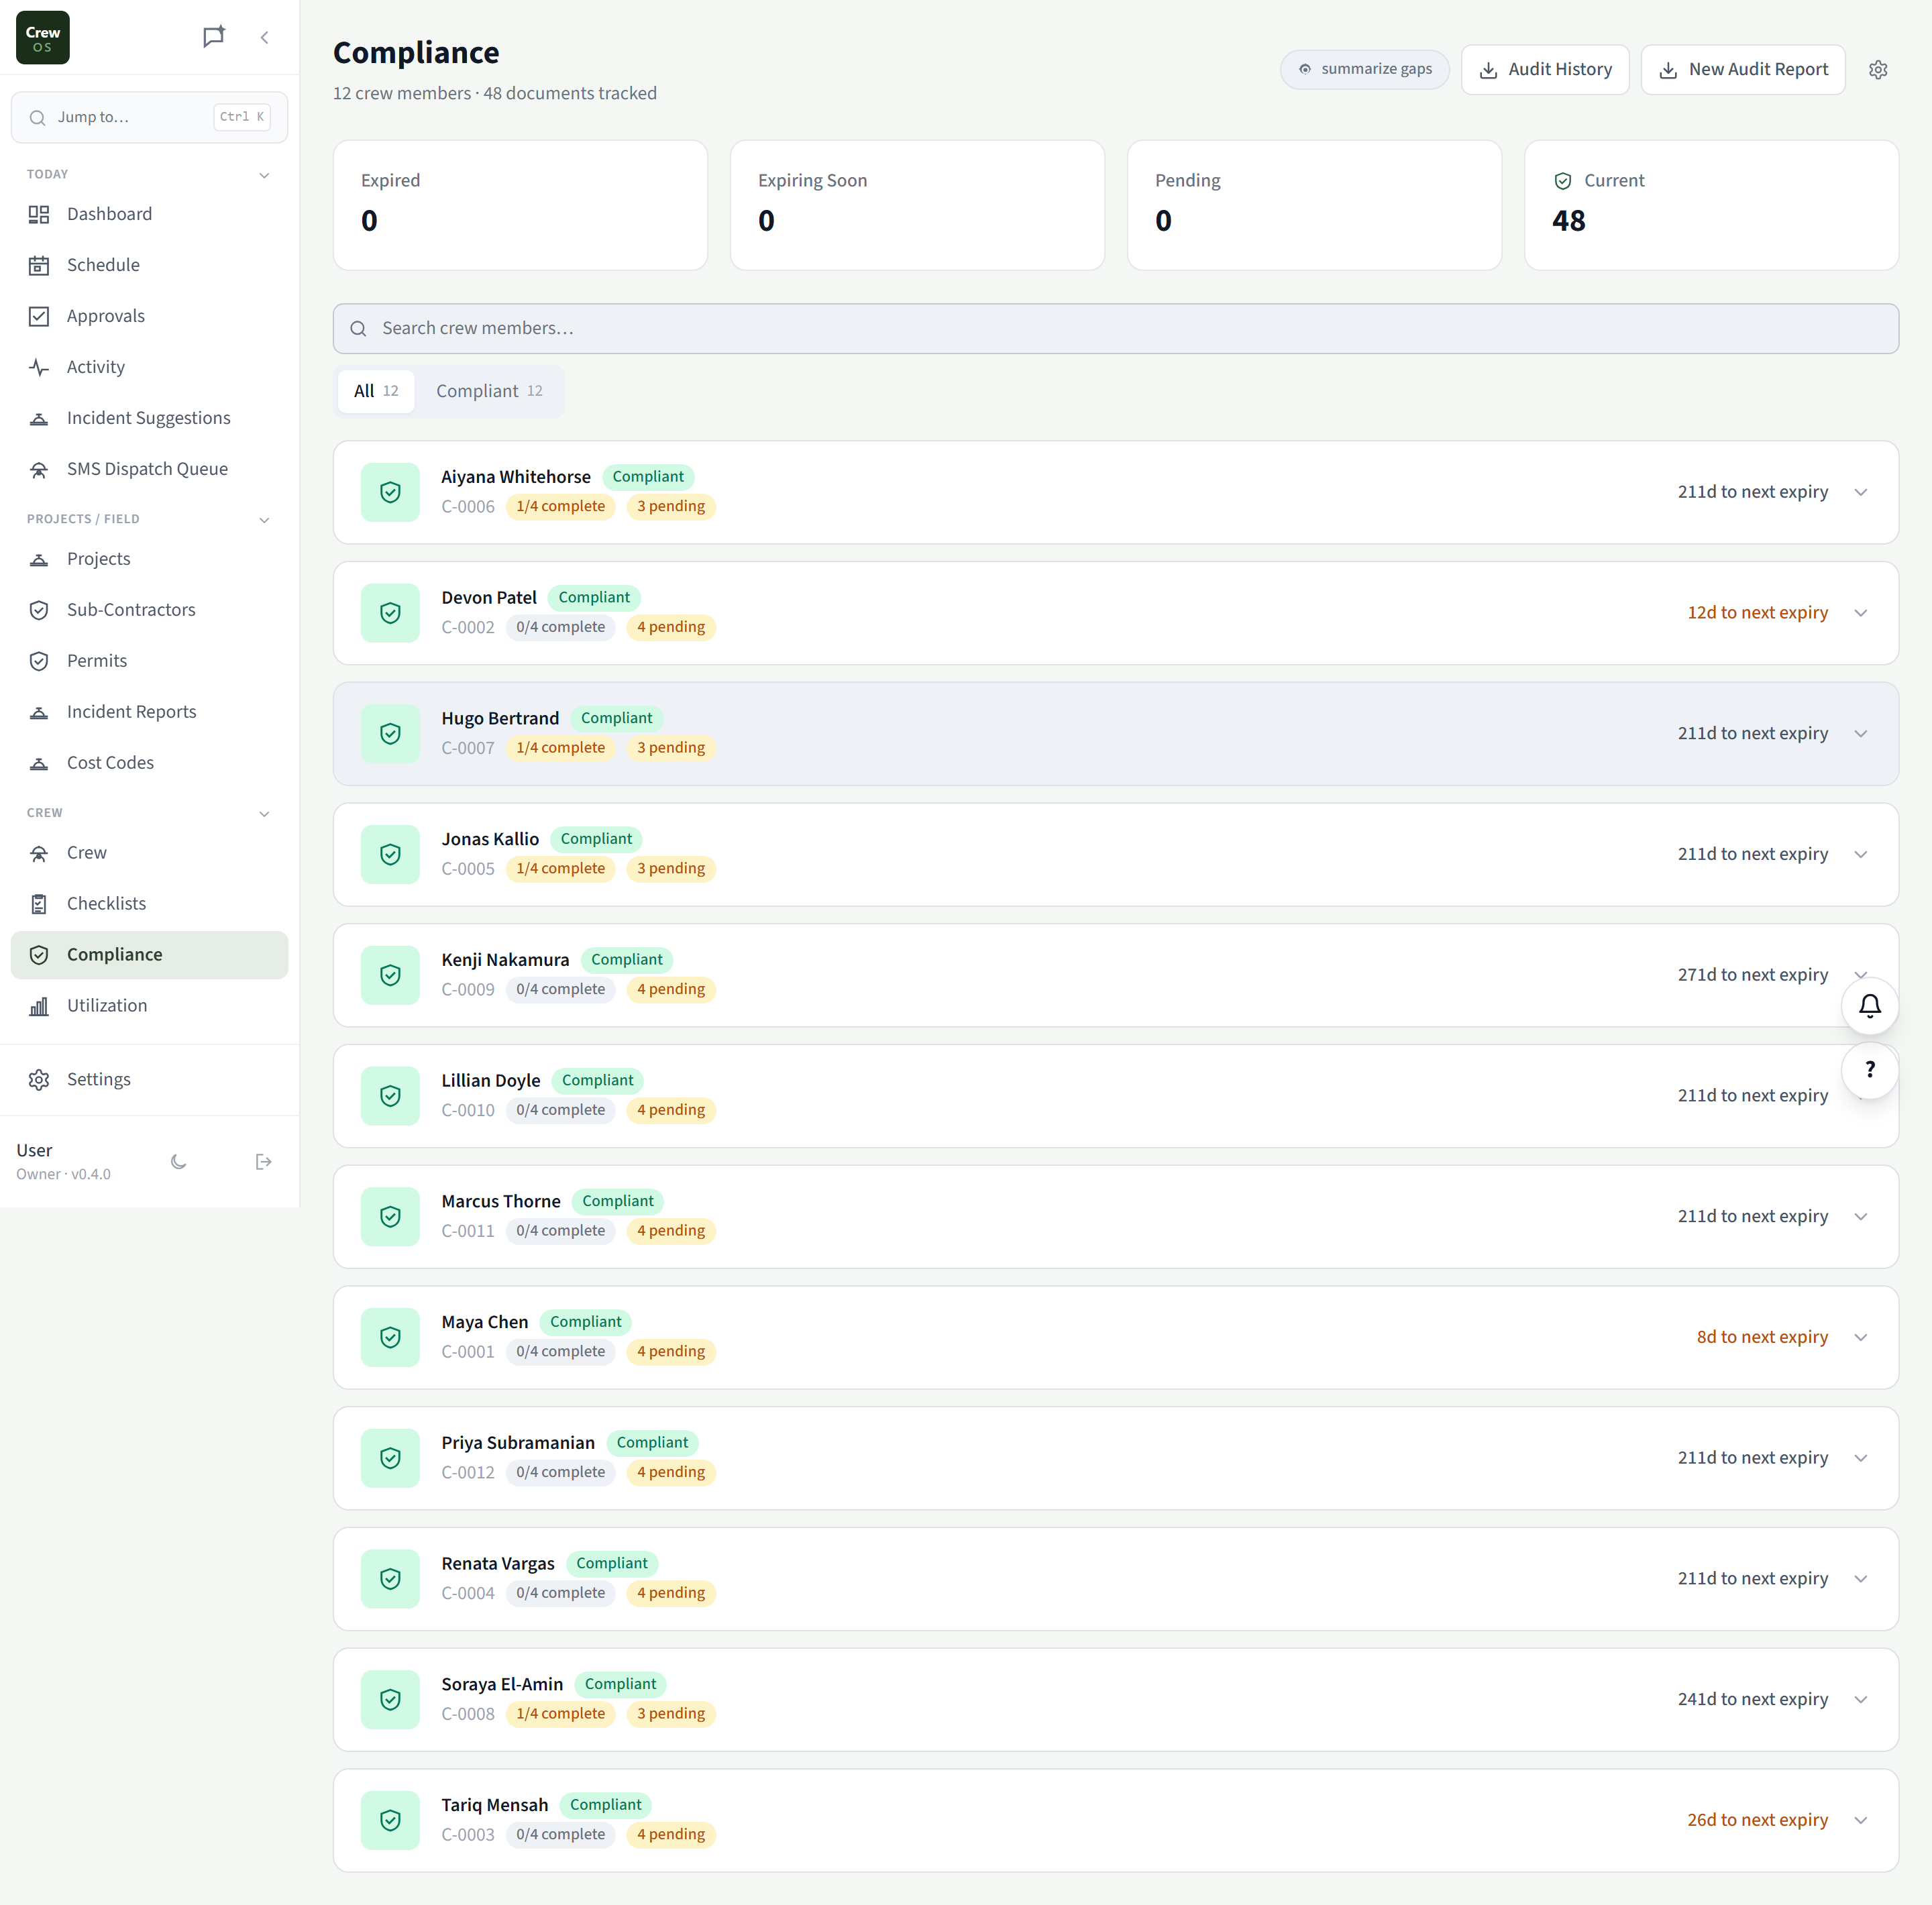Viewport: 1932px width, 1905px height.
Task: Click the log out icon
Action: pyautogui.click(x=264, y=1162)
